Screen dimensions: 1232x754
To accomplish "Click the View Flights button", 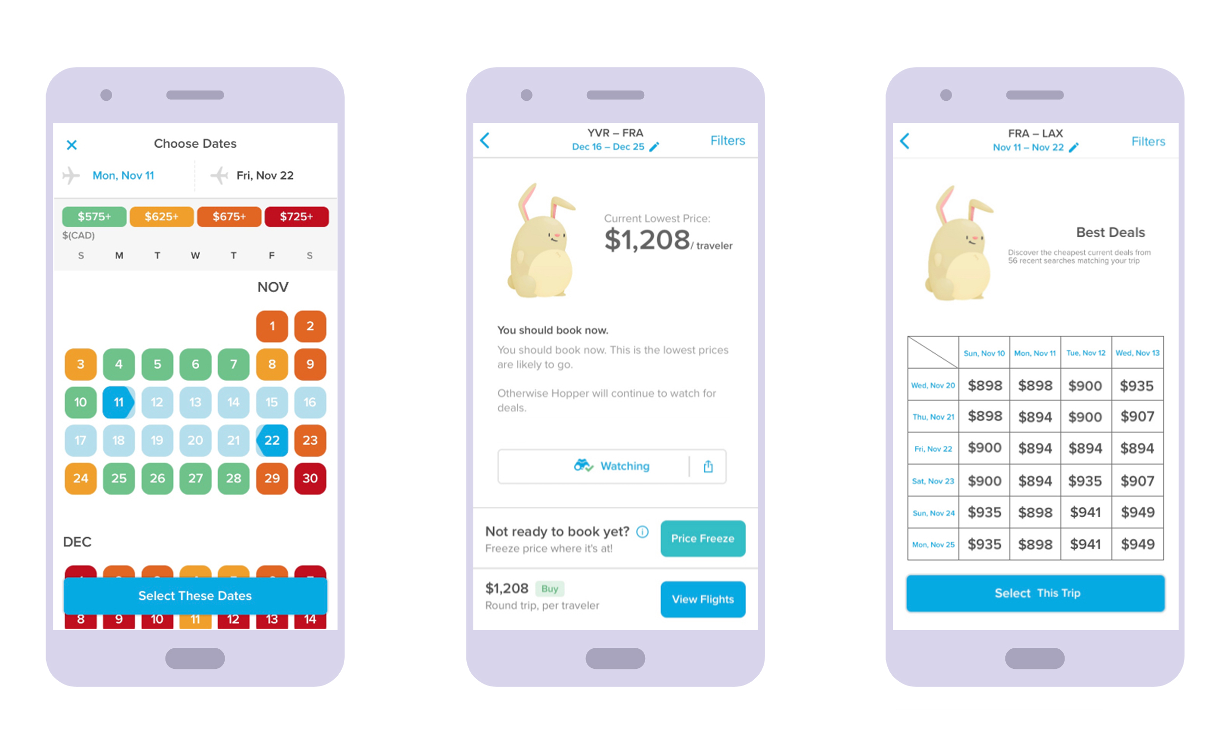I will click(x=704, y=598).
